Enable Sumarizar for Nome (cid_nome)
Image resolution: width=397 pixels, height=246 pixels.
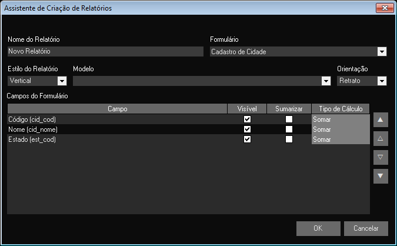coord(289,129)
